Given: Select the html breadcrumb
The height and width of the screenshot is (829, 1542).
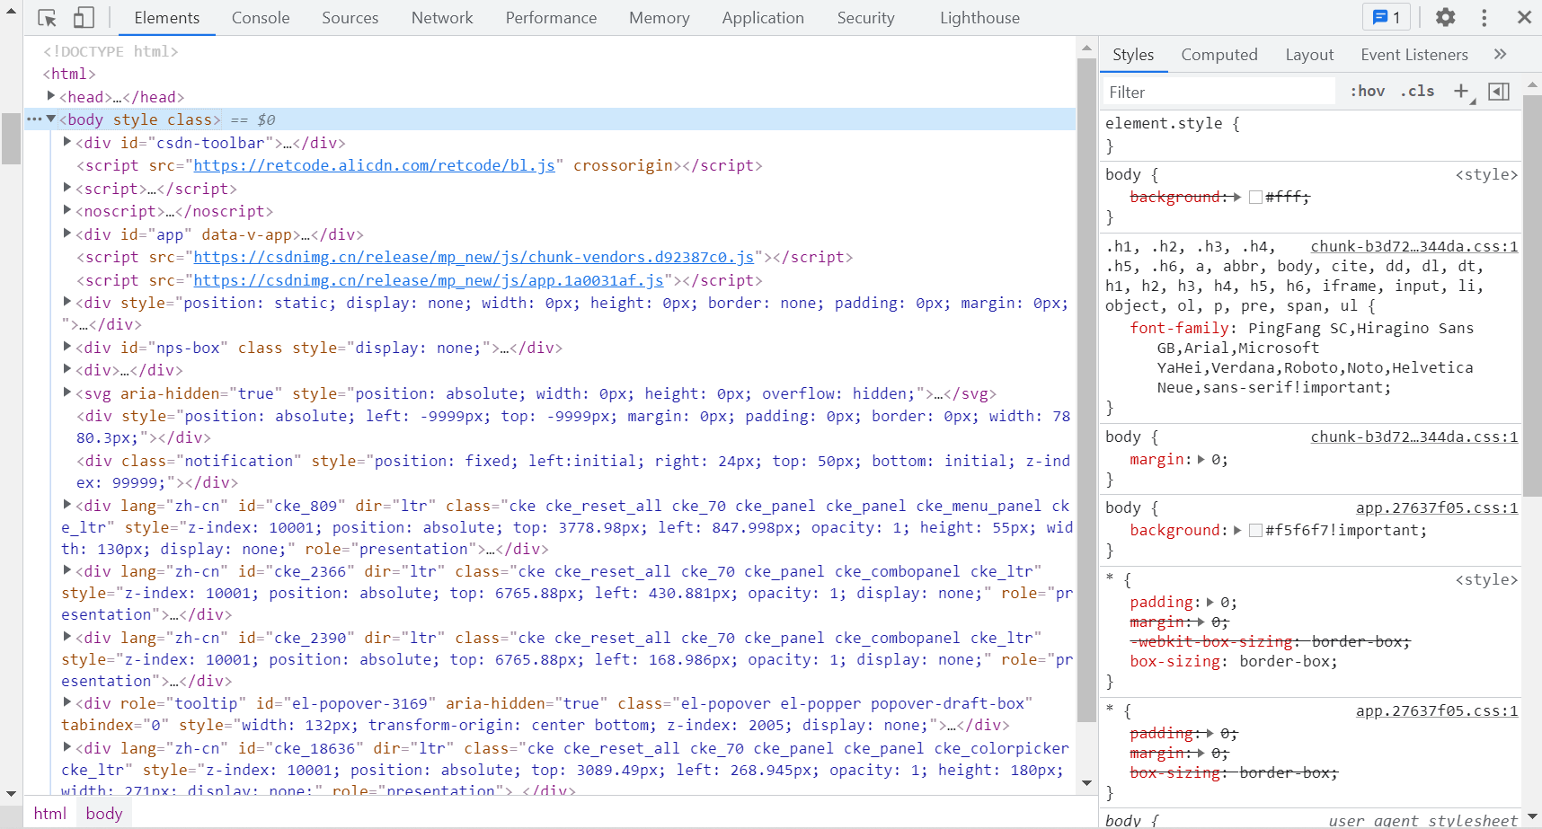Looking at the screenshot, I should pos(50,813).
